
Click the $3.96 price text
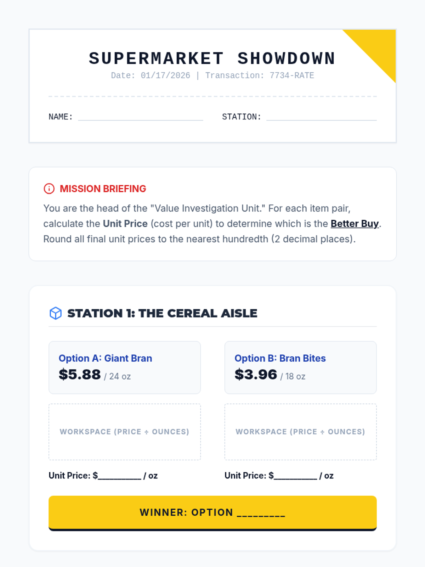(256, 375)
